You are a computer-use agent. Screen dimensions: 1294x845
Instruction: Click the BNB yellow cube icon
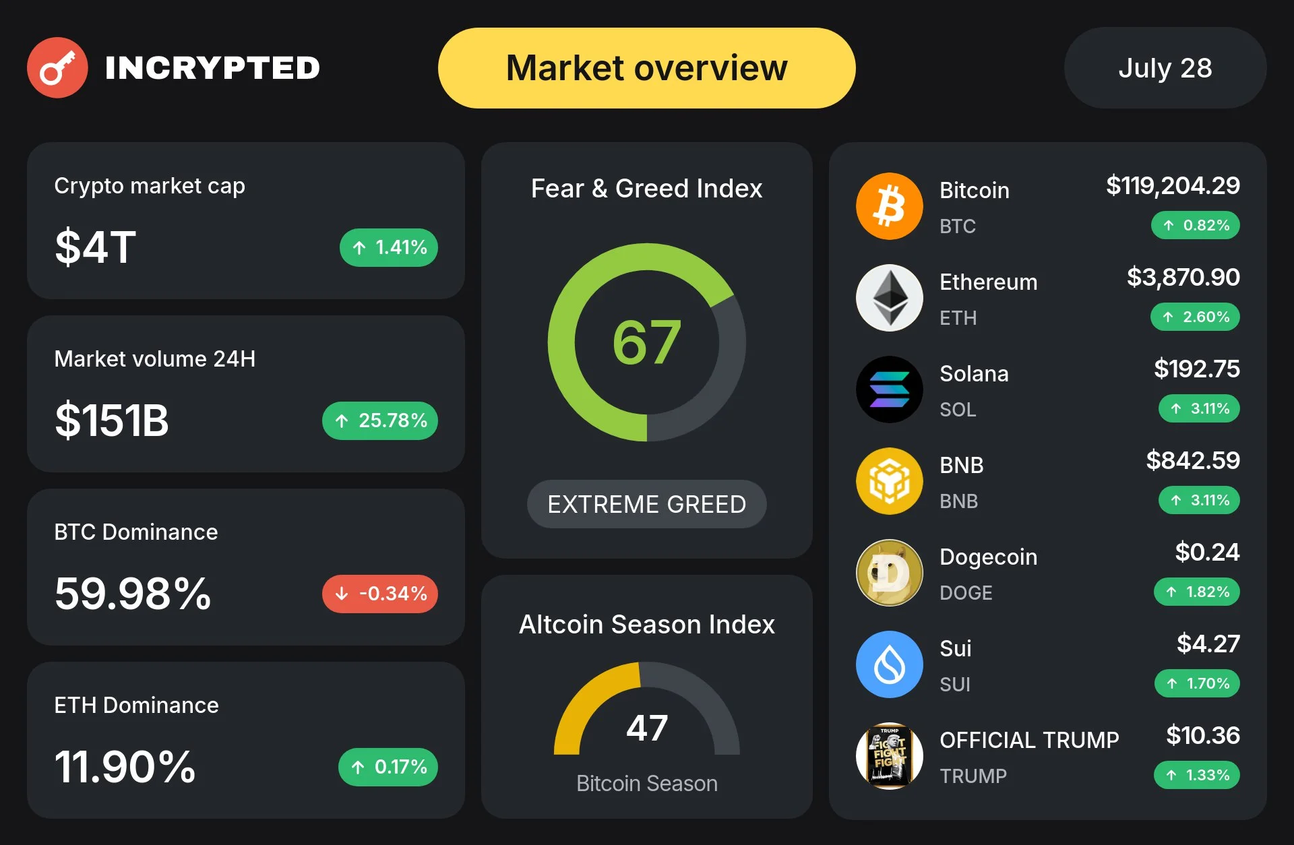[890, 481]
